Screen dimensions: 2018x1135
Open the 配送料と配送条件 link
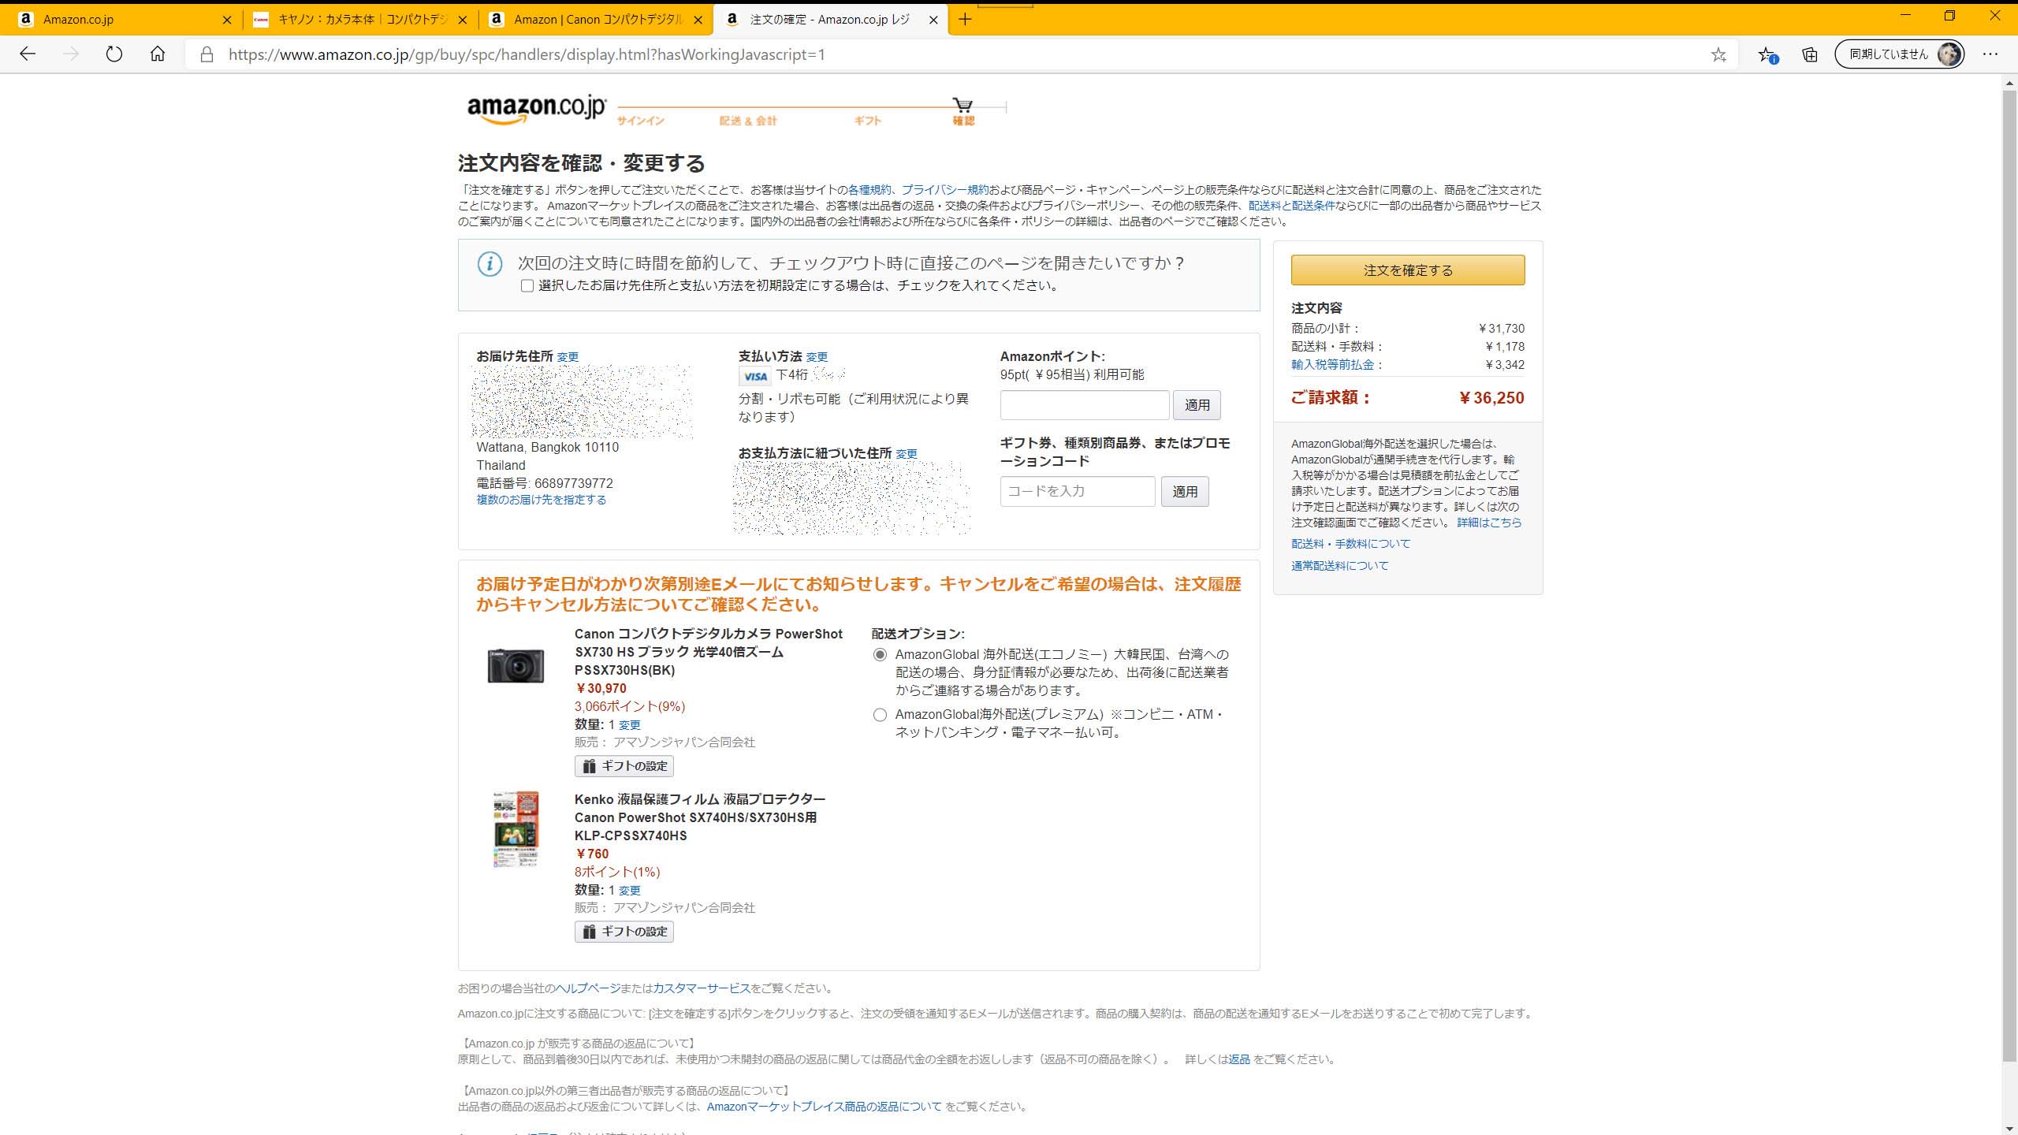(1291, 206)
